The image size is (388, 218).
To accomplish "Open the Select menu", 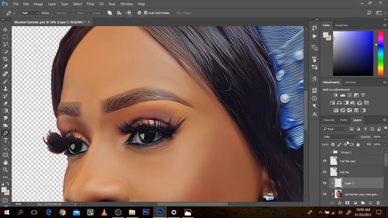I will (x=77, y=4).
